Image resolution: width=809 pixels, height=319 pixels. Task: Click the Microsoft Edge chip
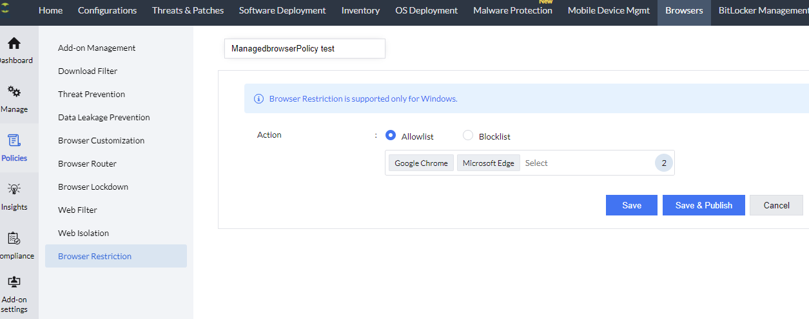pos(488,163)
